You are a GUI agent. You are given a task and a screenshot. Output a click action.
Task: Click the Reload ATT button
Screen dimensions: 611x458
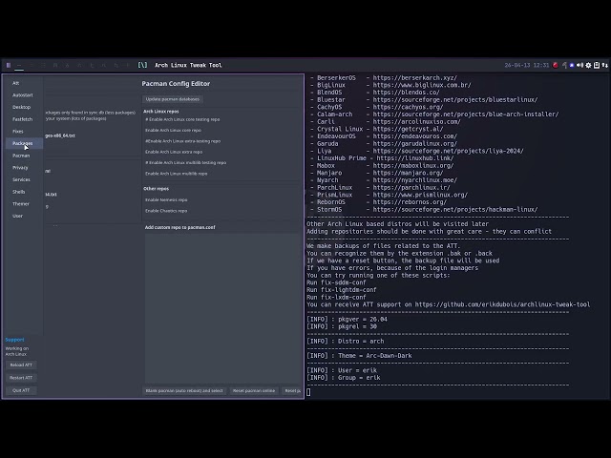pos(21,364)
